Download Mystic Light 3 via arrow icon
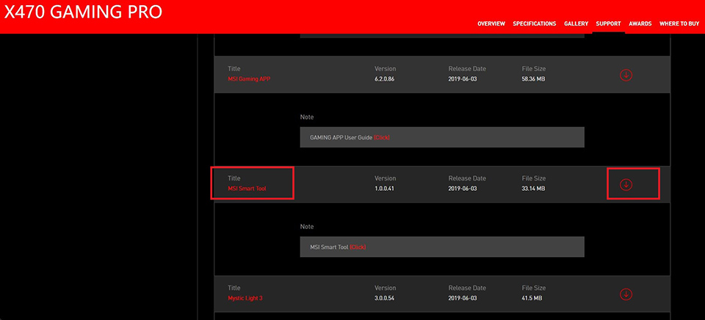705x320 pixels. pyautogui.click(x=626, y=294)
